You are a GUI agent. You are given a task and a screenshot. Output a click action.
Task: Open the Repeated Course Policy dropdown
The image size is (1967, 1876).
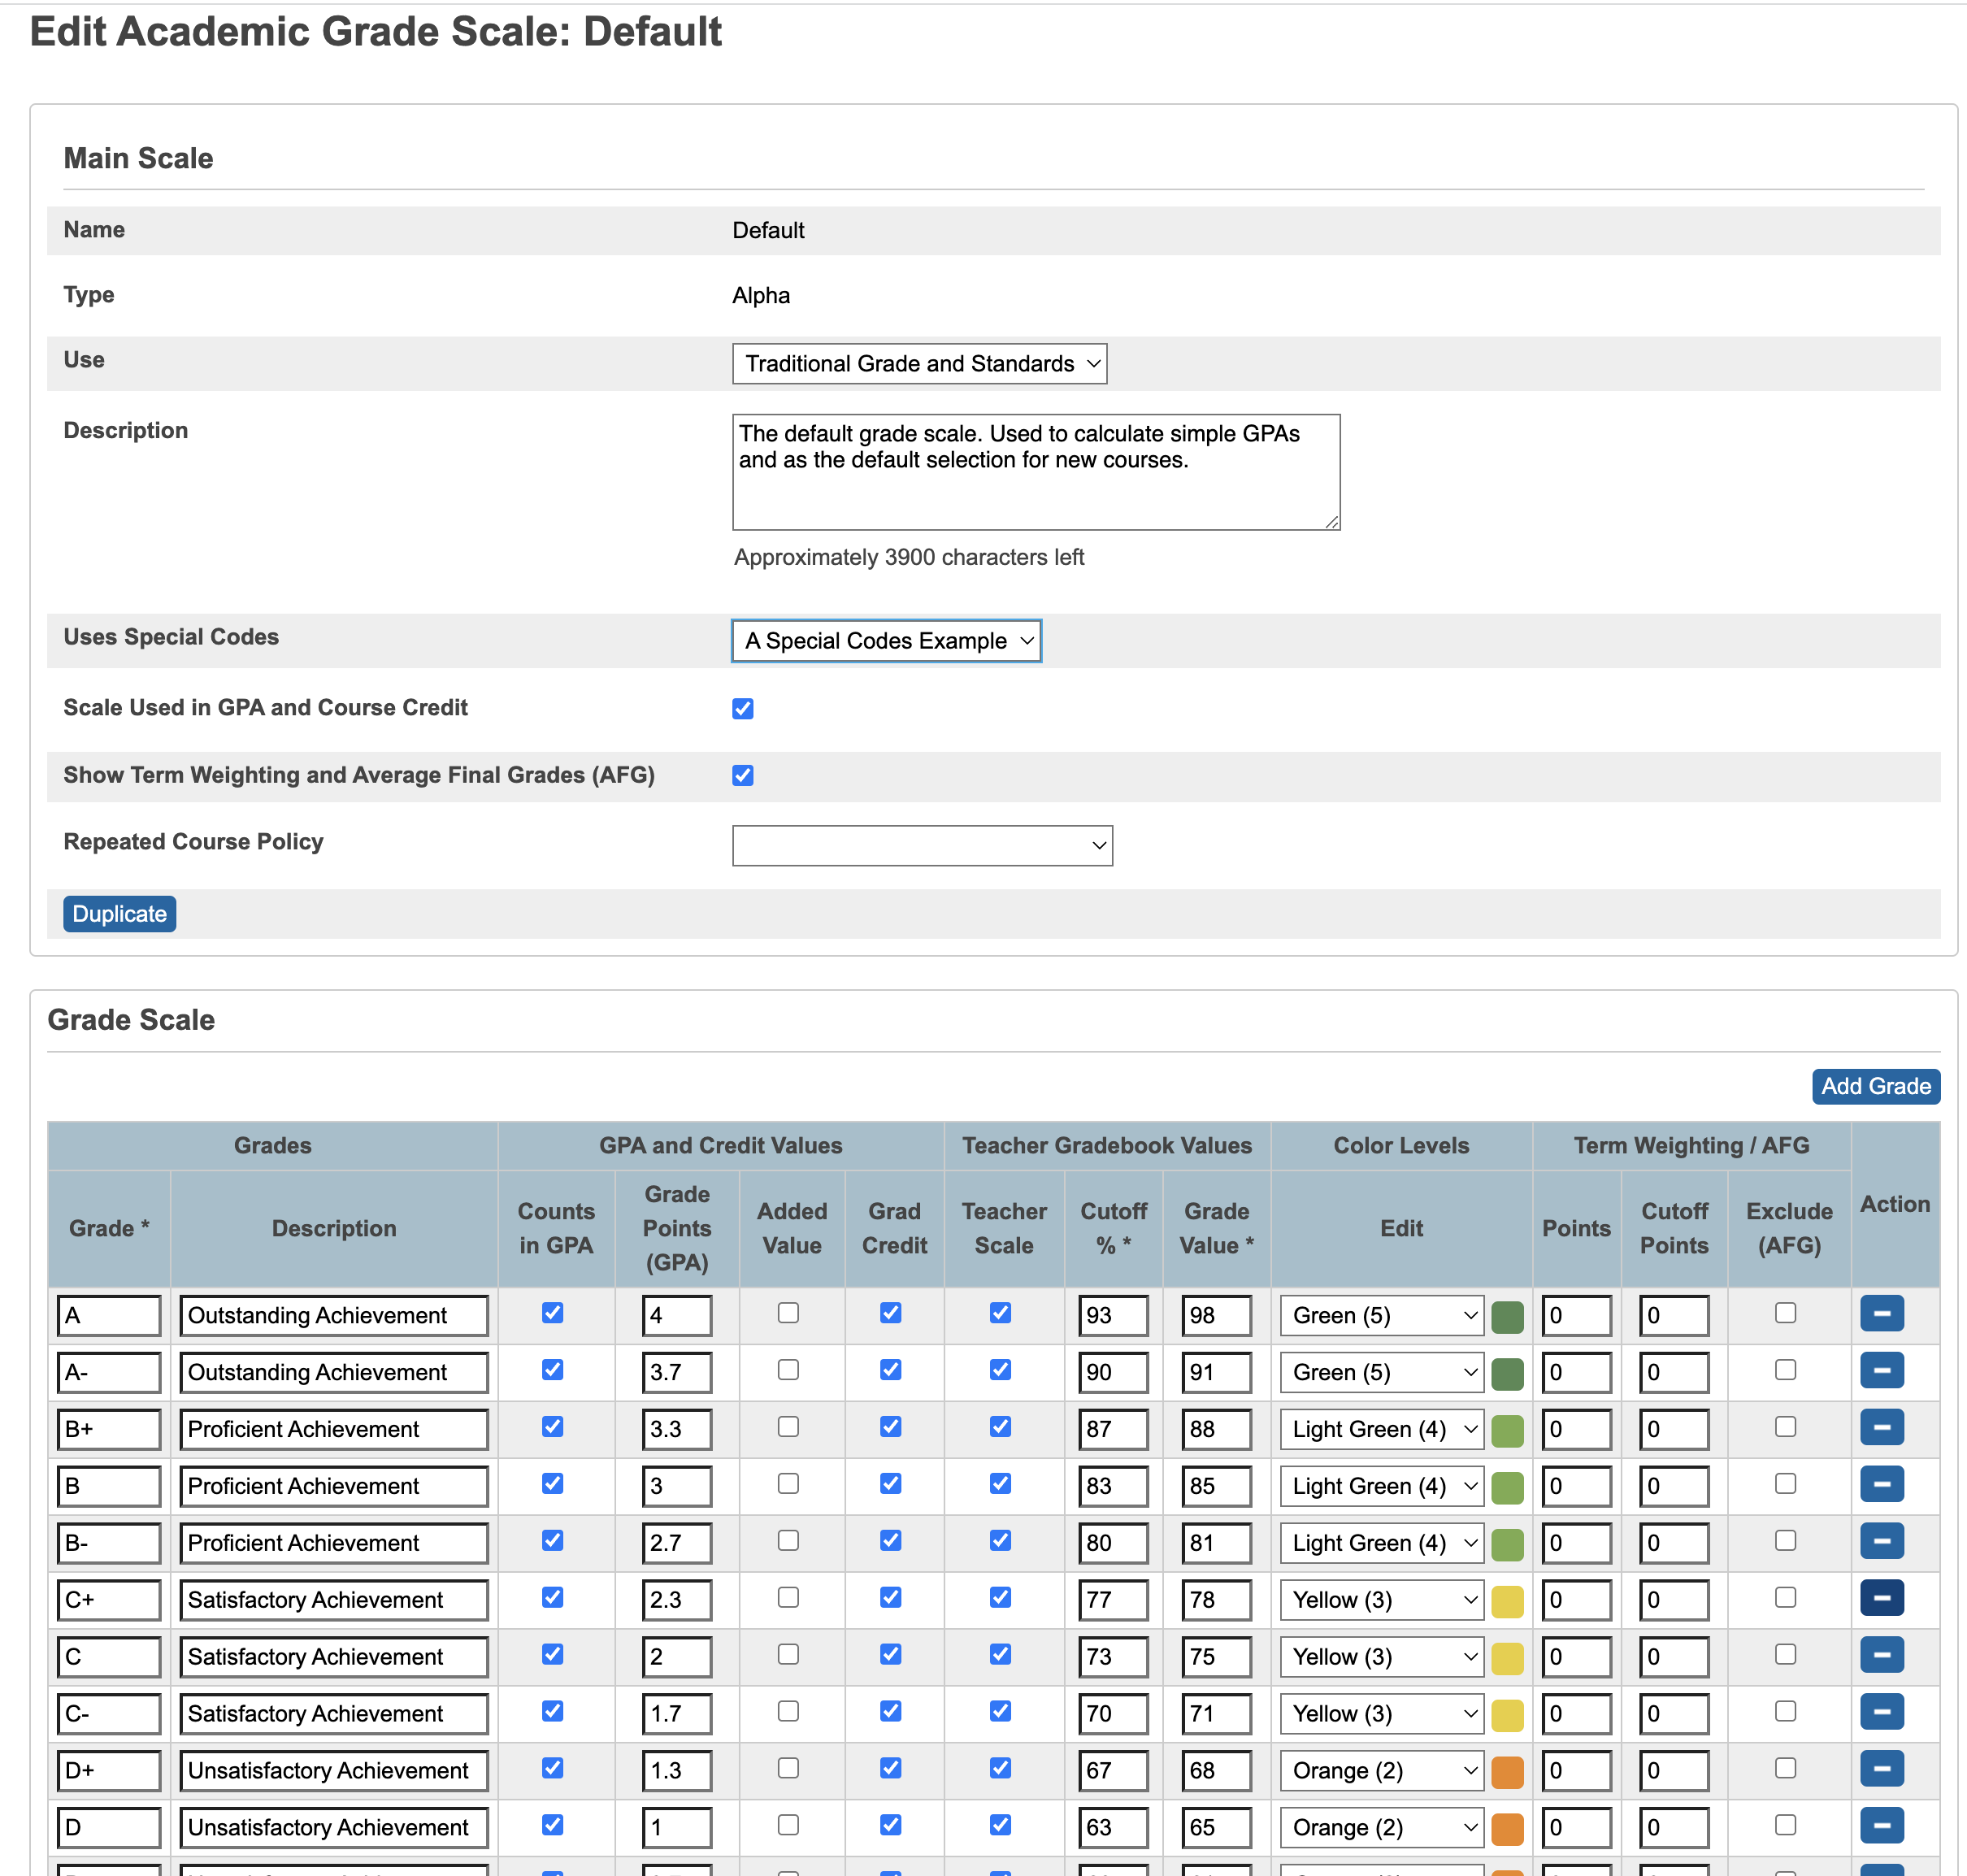(921, 846)
